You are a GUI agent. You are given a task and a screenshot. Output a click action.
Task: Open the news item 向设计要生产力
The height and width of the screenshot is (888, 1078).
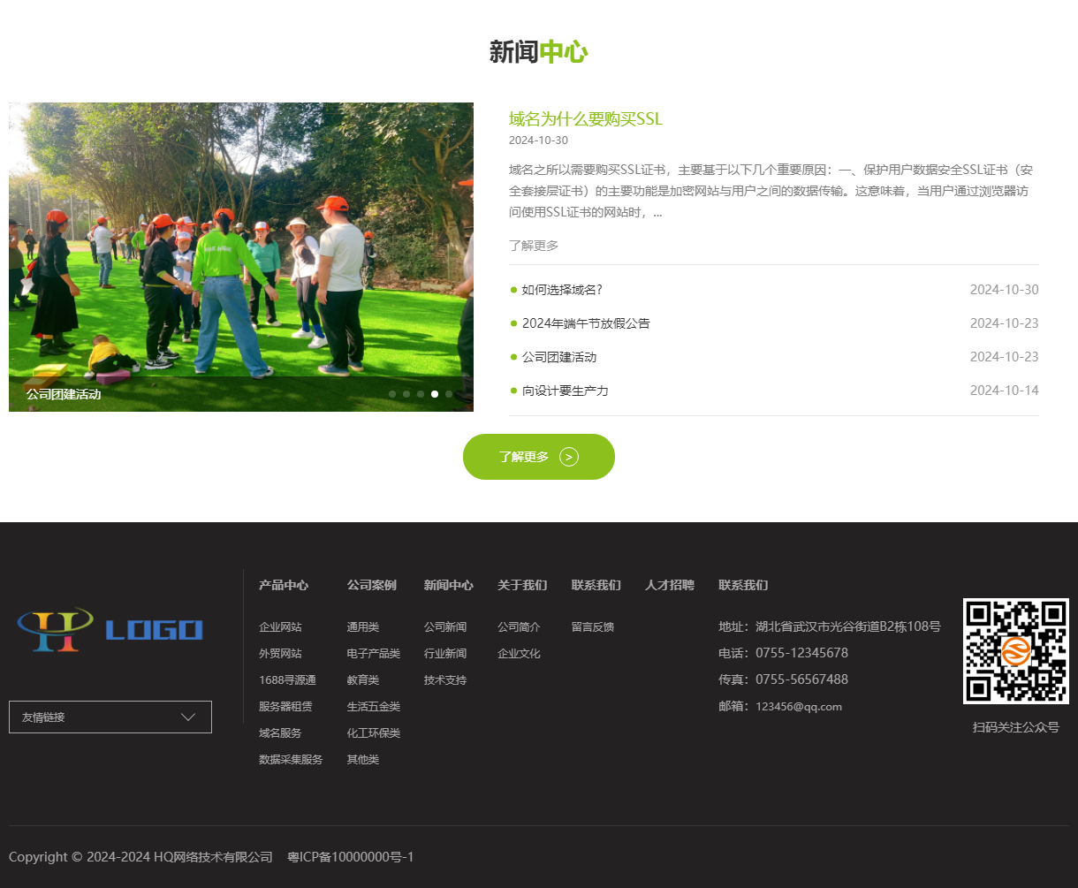pyautogui.click(x=566, y=391)
